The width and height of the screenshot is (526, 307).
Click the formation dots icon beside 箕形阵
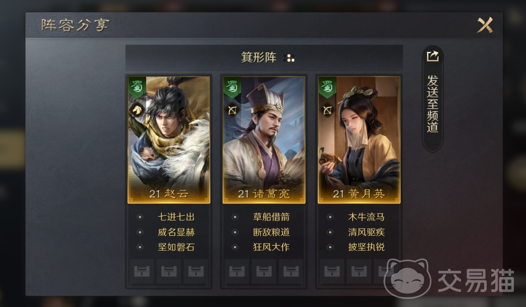point(291,58)
